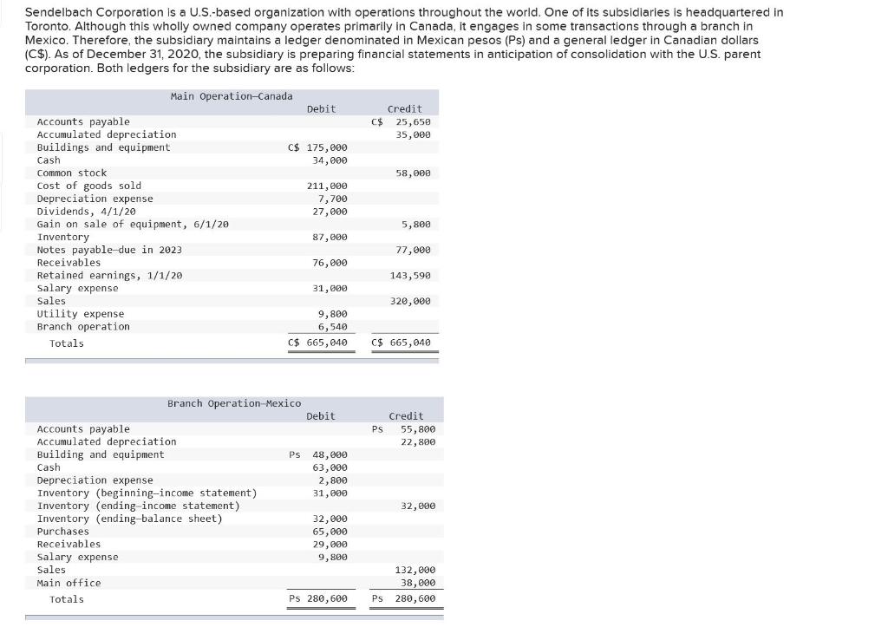
Task: Click the Dividends, 4/1/20 row label
Action: pyautogui.click(x=86, y=212)
